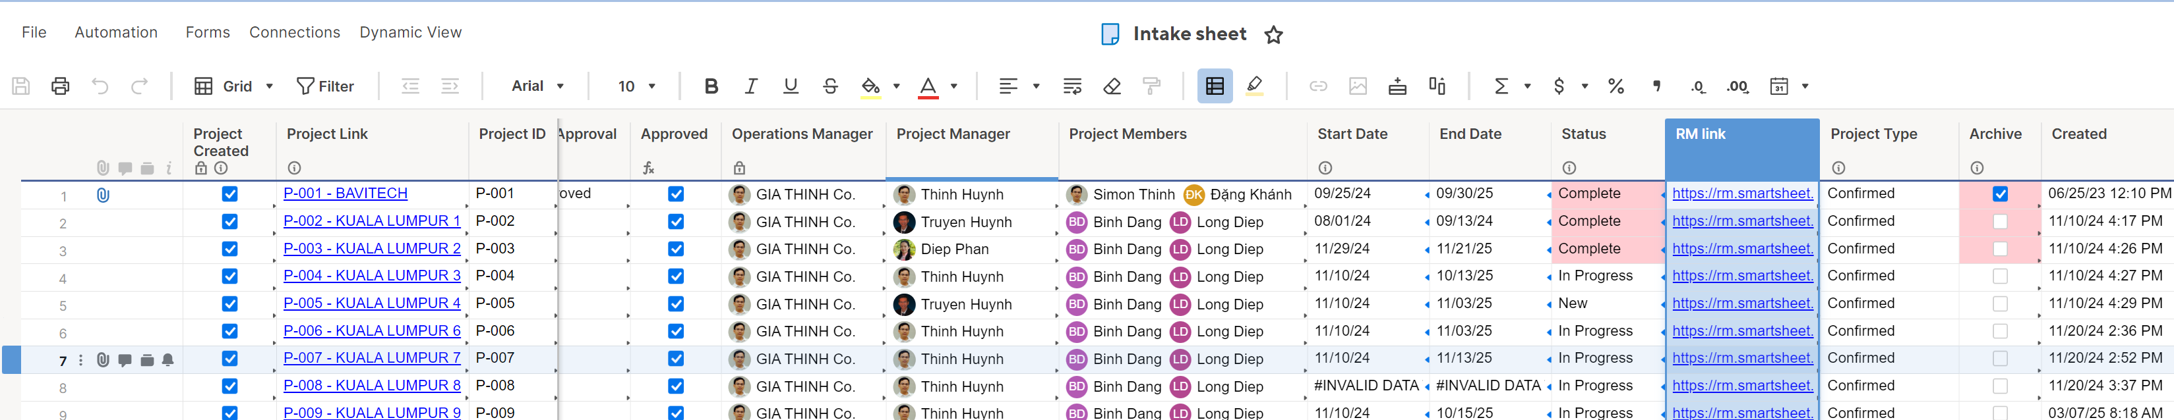This screenshot has width=2174, height=420.
Task: Check the Archive checkbox in row 2
Action: tap(1999, 222)
